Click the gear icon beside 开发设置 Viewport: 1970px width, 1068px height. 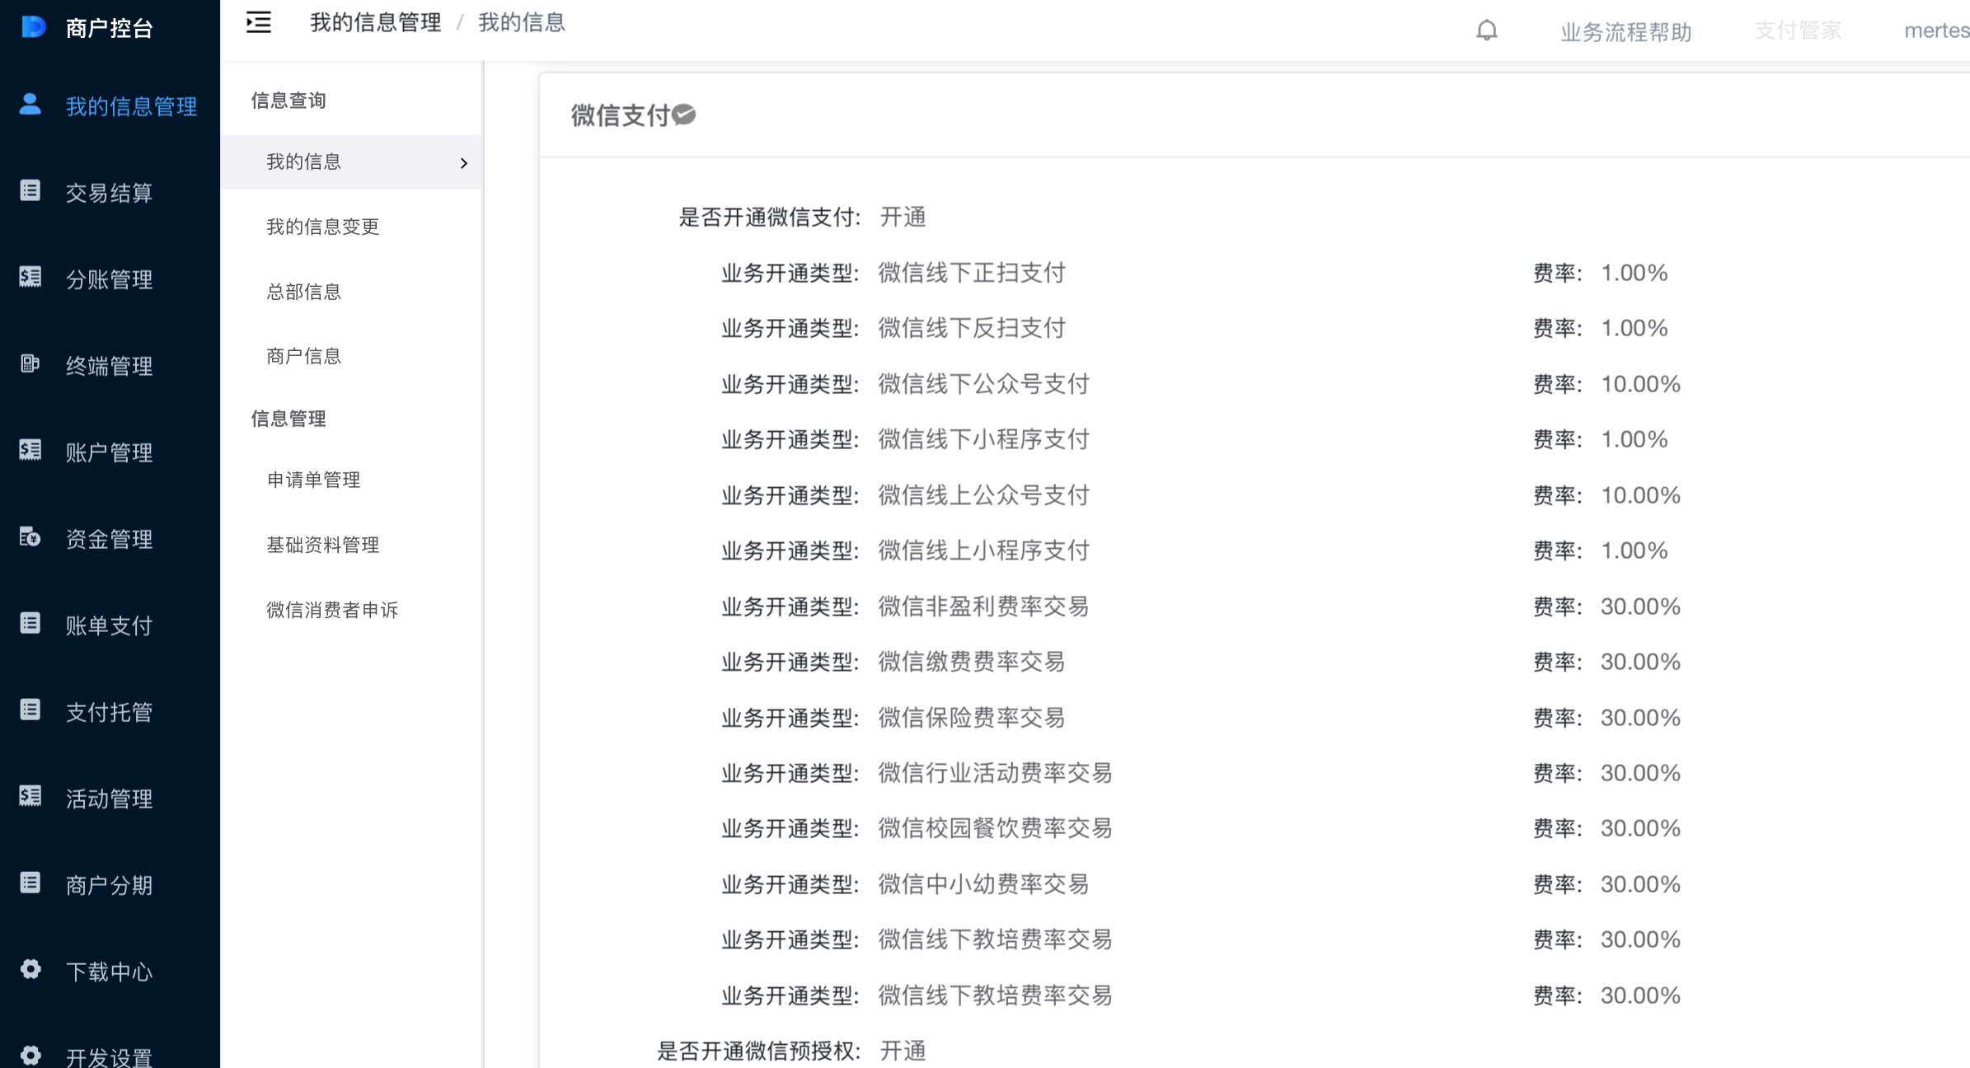(30, 1056)
